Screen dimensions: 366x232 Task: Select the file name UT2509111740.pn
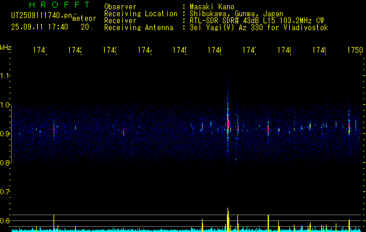coord(41,15)
